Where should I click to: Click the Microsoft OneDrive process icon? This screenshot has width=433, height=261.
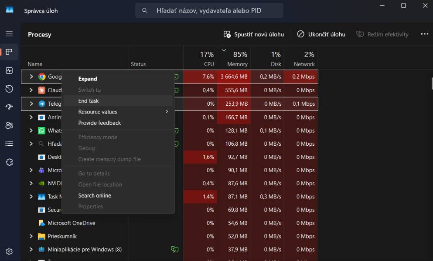point(41,223)
